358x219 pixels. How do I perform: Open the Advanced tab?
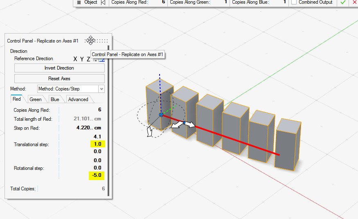[78, 99]
